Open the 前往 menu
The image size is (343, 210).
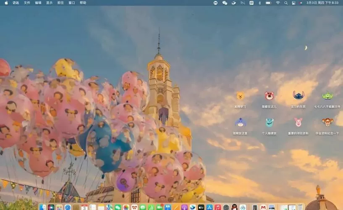coord(60,3)
